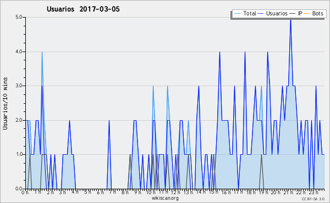Click the y-axis value 4.0

[x=19, y=52]
